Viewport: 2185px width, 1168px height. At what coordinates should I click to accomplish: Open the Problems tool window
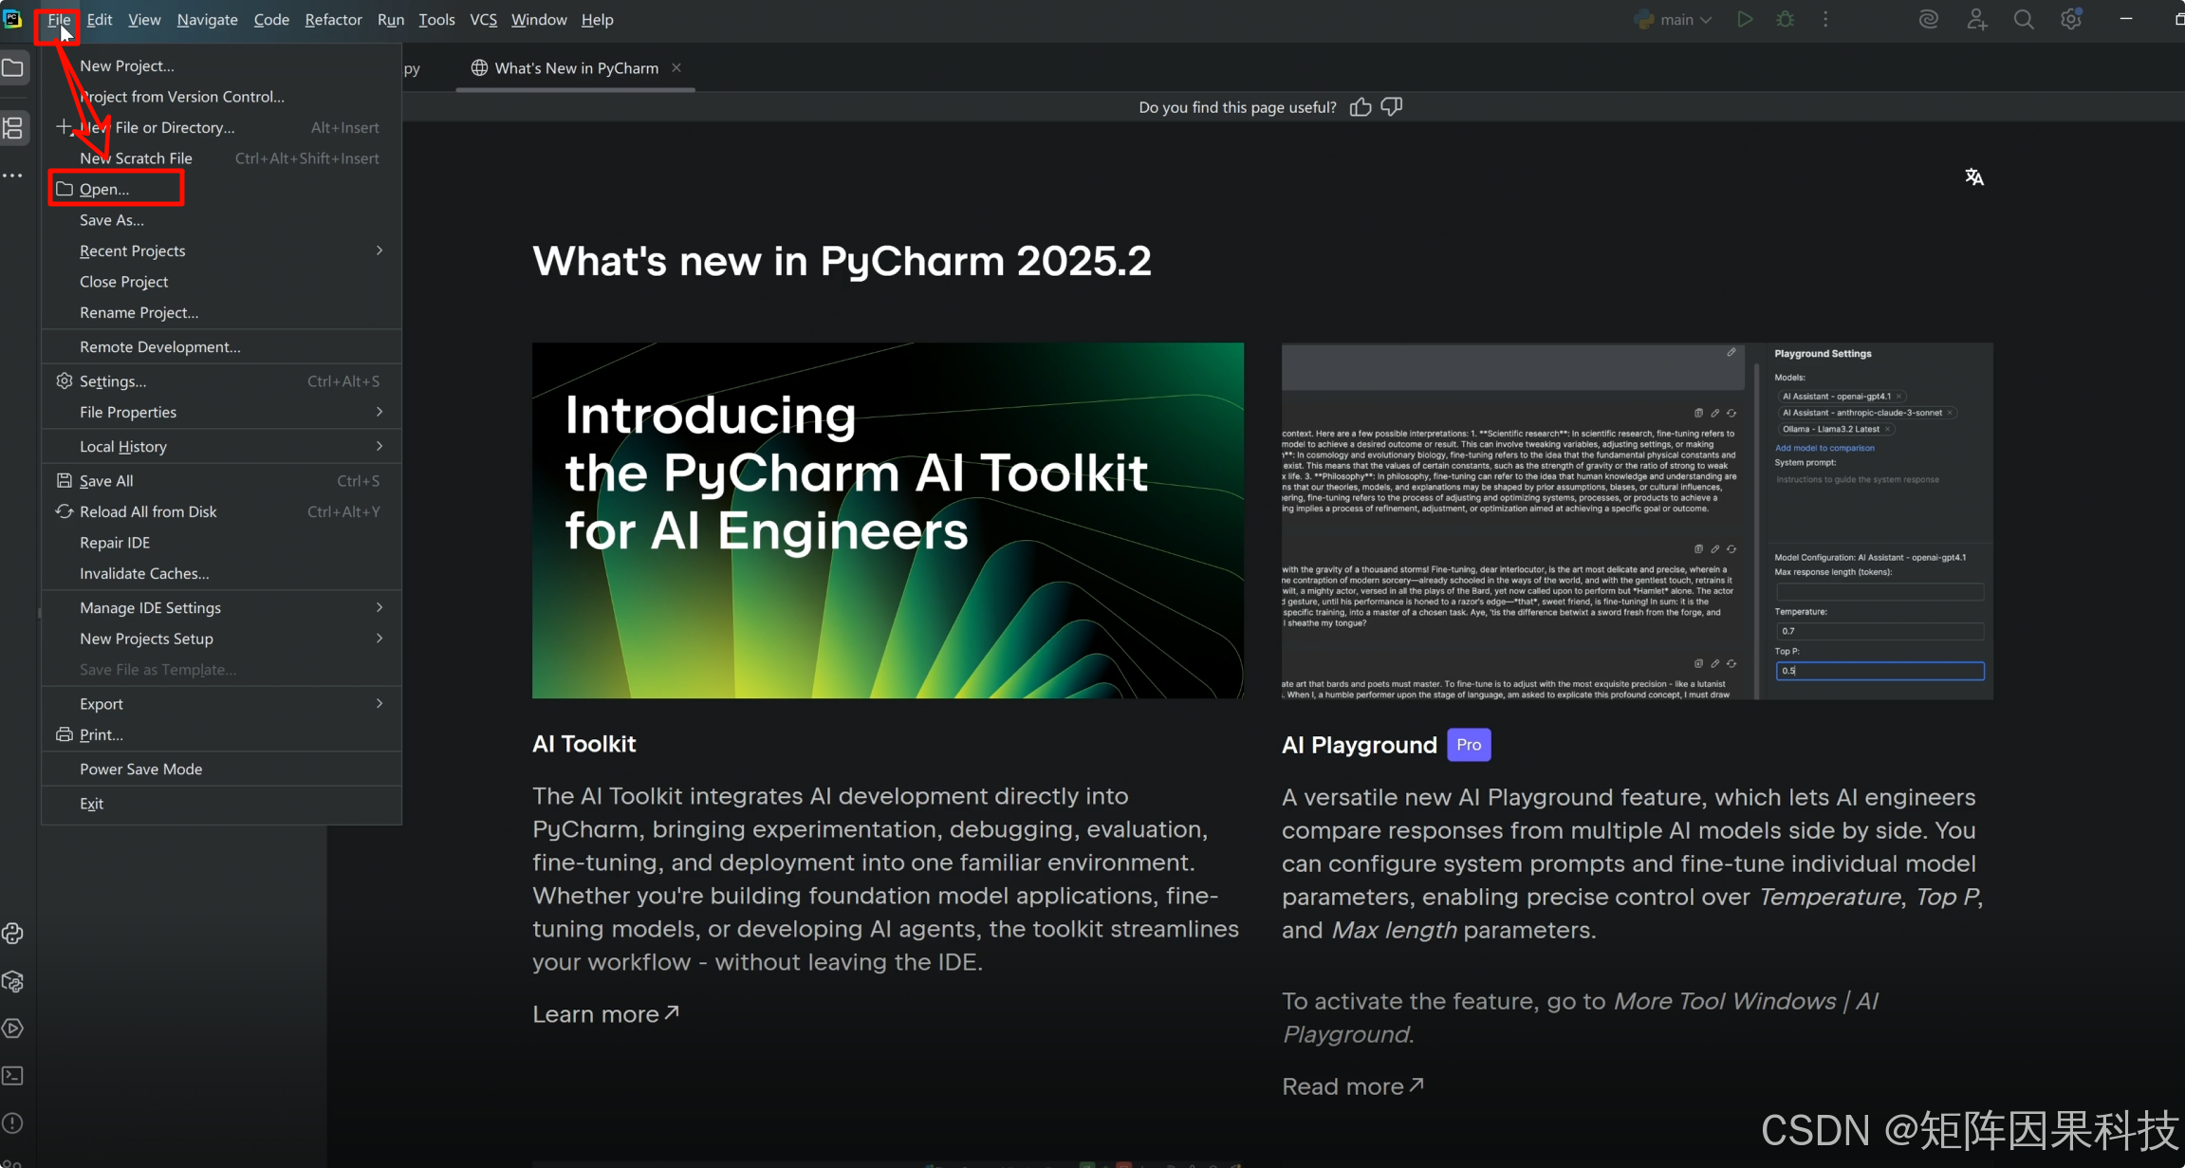(x=13, y=1123)
